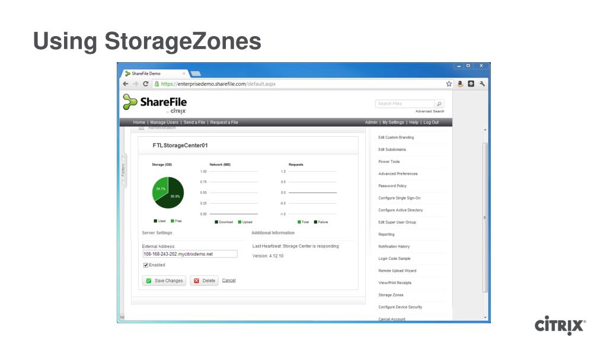Close the ShareFile Demo tab
The image size is (607, 341).
184,73
